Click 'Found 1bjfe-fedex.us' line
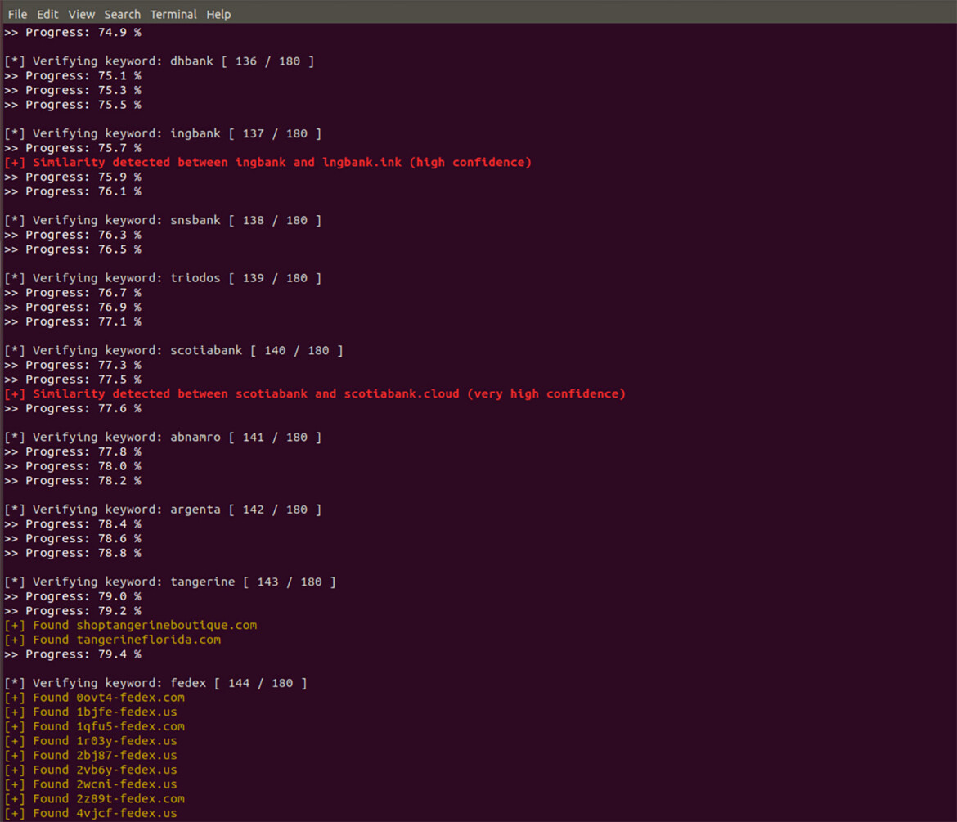 pyautogui.click(x=91, y=712)
